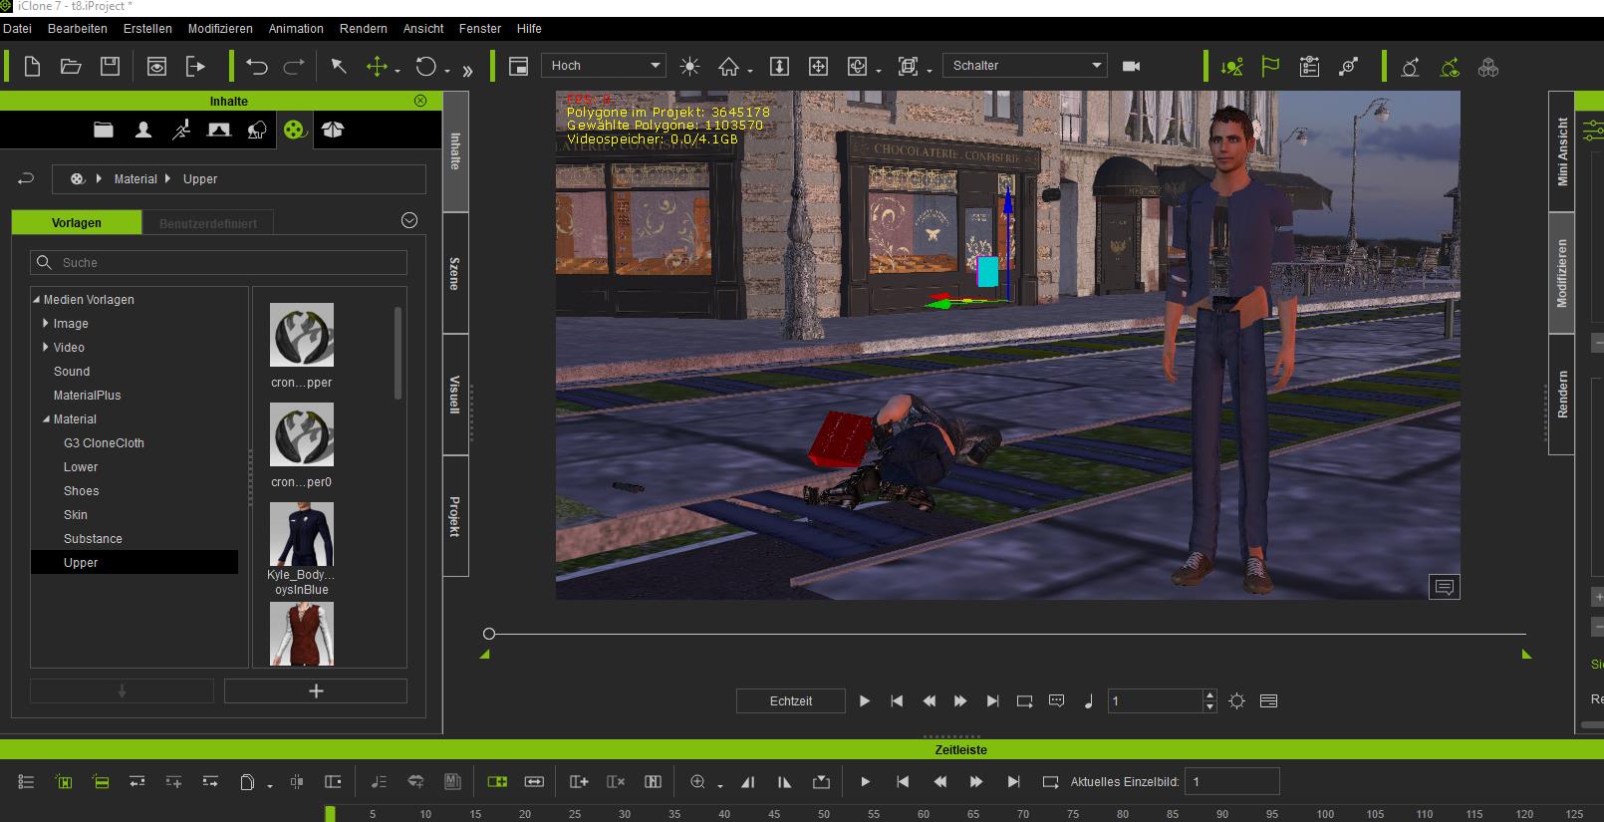The height and width of the screenshot is (822, 1604).
Task: Open the circled chevron options menu
Action: point(409,221)
